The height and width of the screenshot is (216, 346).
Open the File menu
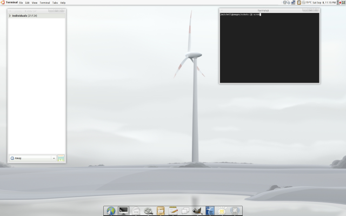tap(21, 3)
